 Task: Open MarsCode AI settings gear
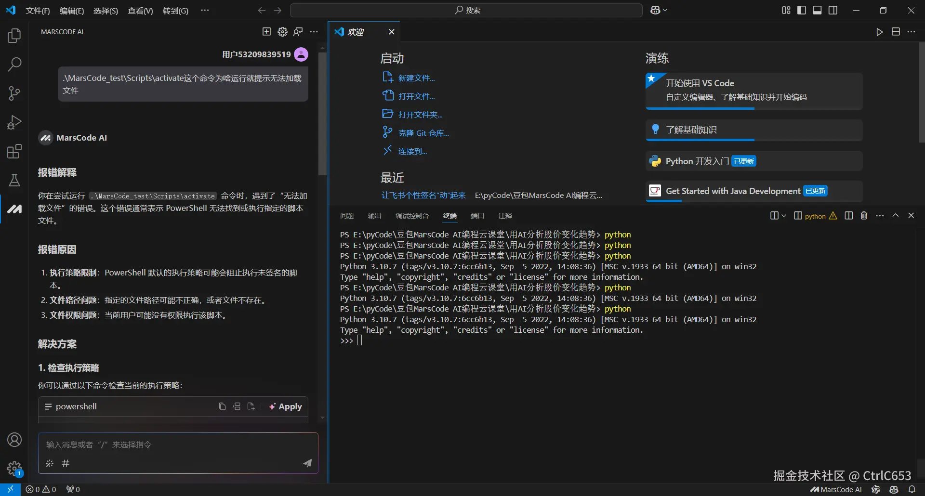282,32
